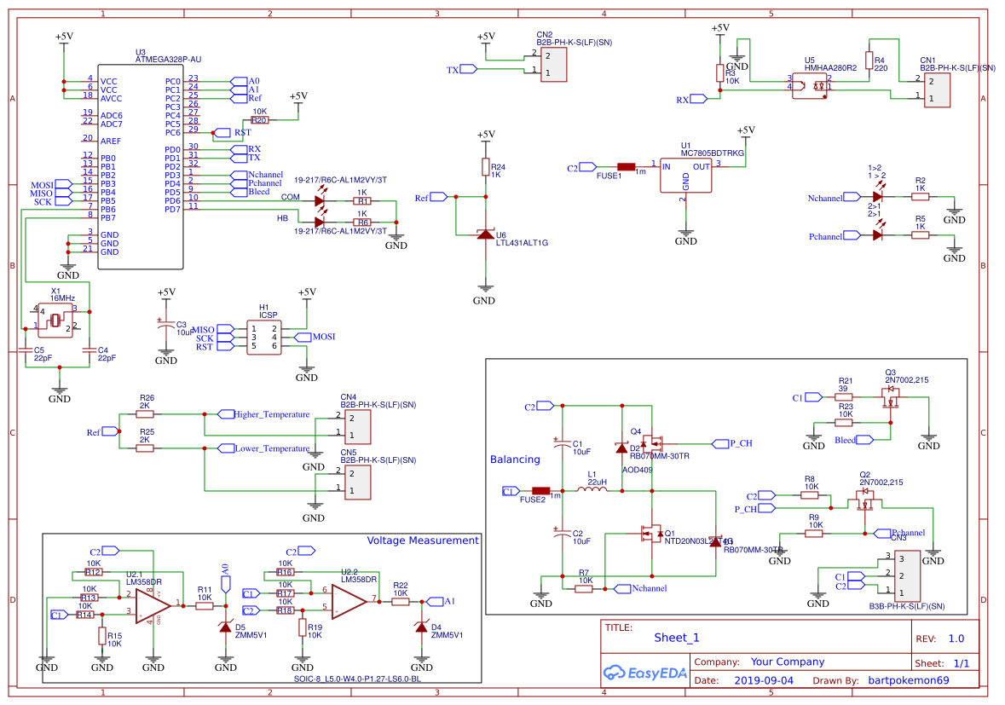The width and height of the screenshot is (1005, 705).
Task: Click the Voltage Measurement section title
Action: (422, 540)
